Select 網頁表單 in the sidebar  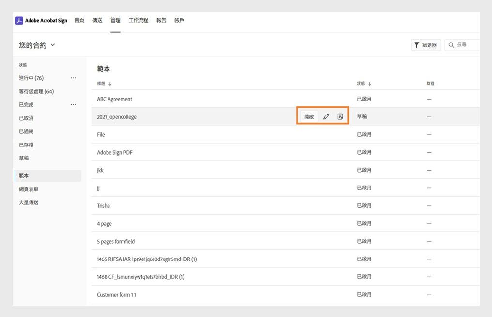click(29, 189)
